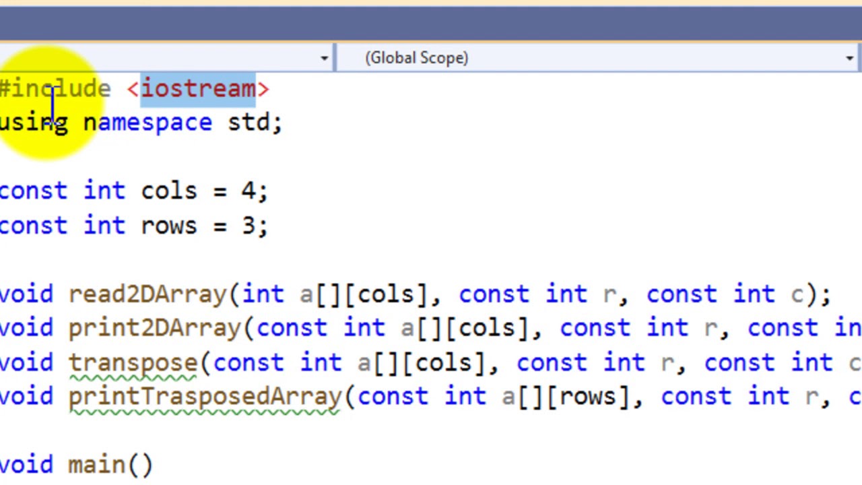Open the (Global Scope) dropdown

click(x=597, y=58)
